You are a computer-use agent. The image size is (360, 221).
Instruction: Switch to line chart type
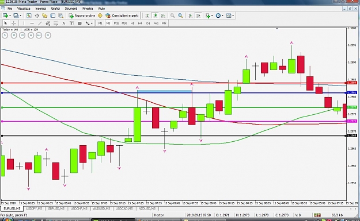(163, 15)
